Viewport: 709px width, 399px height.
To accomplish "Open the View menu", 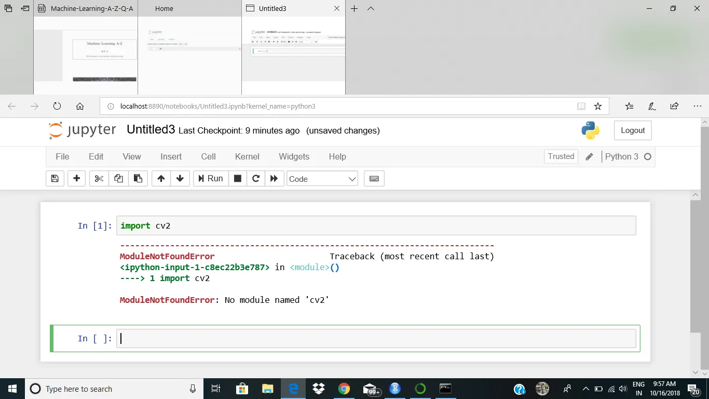I will [x=132, y=156].
